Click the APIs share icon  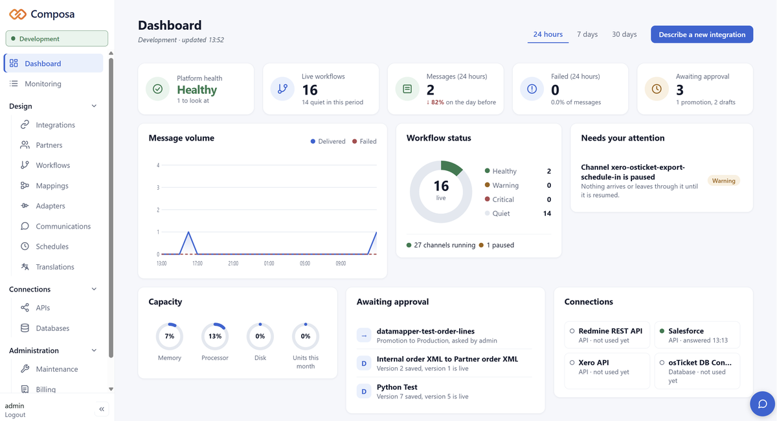(x=25, y=308)
